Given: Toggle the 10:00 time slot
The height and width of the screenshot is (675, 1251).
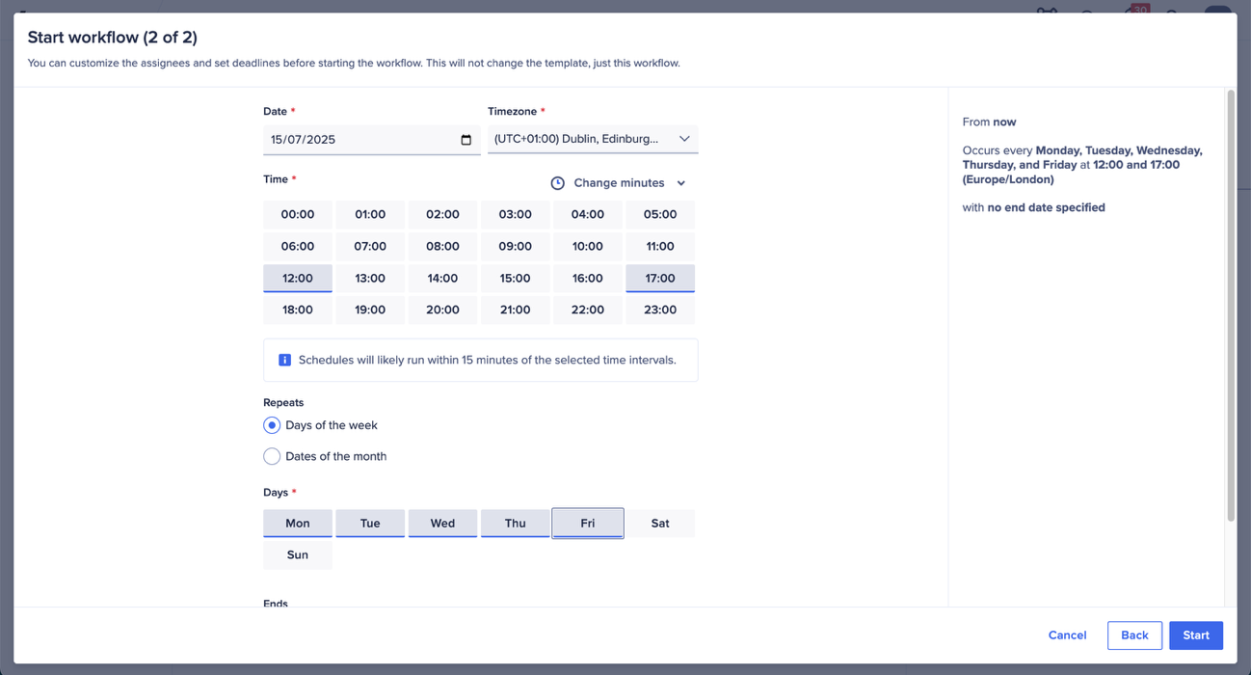Looking at the screenshot, I should click(588, 246).
